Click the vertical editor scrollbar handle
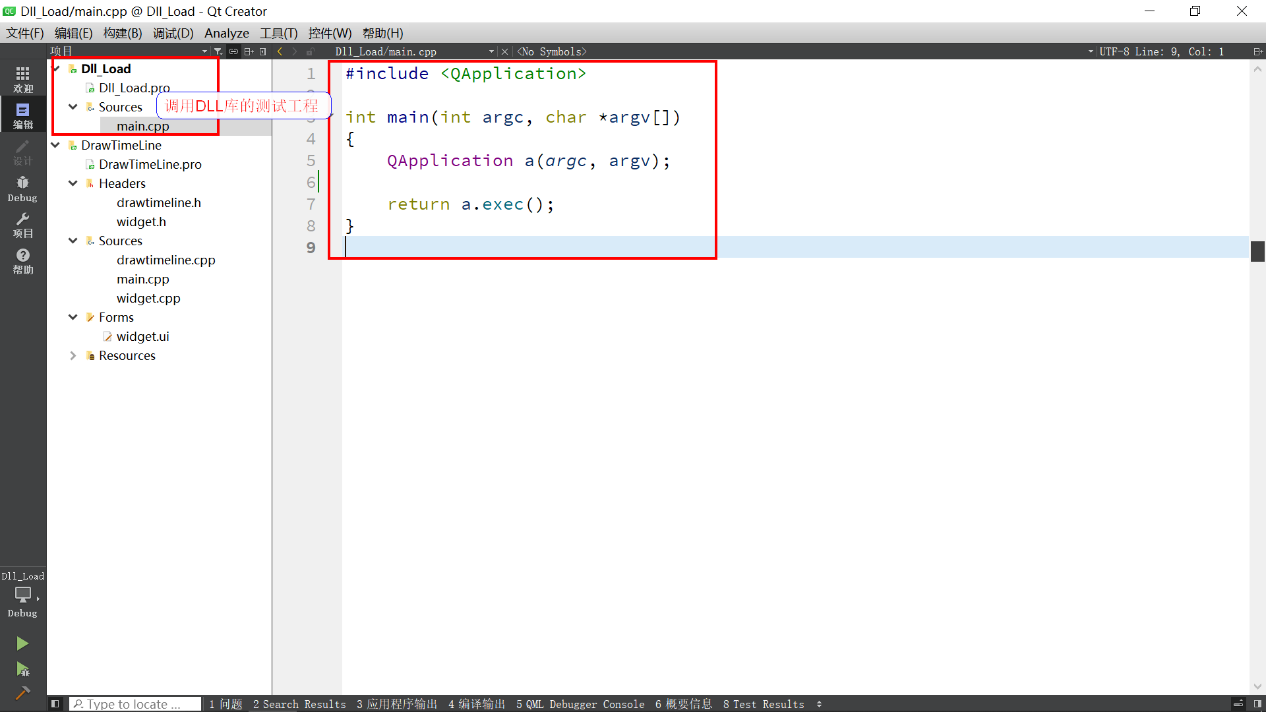Screen dimensions: 1266x712 [x=1257, y=251]
